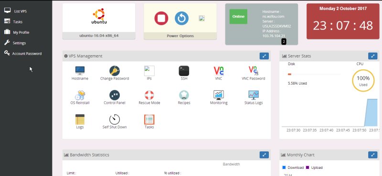The width and height of the screenshot is (382, 176).
Task: Click the green Online status badge
Action: pos(238,17)
